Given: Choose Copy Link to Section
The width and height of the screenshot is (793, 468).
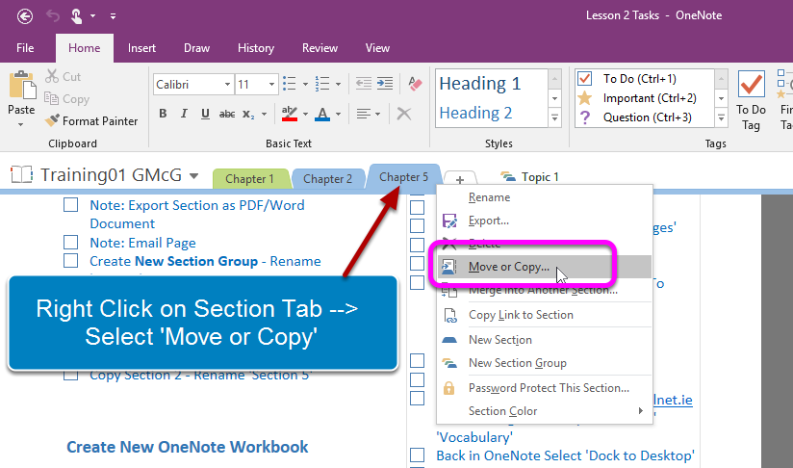Looking at the screenshot, I should point(544,315).
